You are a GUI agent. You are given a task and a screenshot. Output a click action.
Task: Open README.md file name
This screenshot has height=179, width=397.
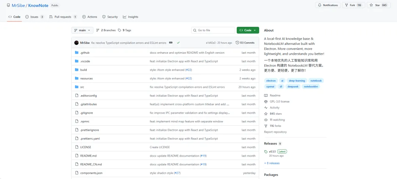[88, 156]
